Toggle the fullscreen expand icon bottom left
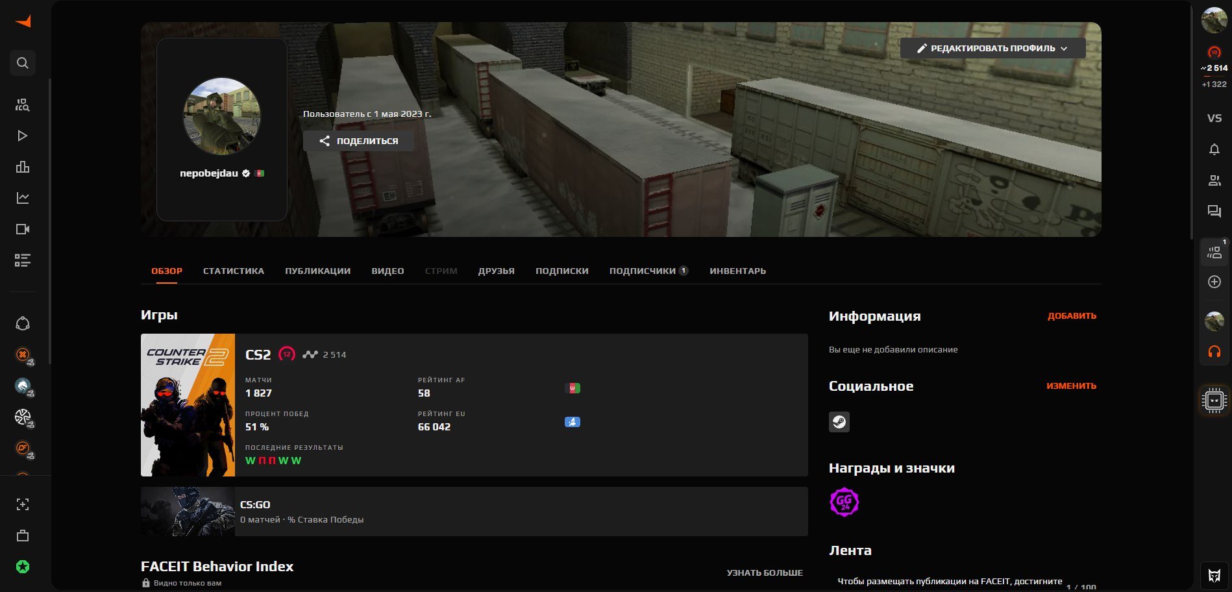Viewport: 1232px width, 592px height. coord(23,504)
